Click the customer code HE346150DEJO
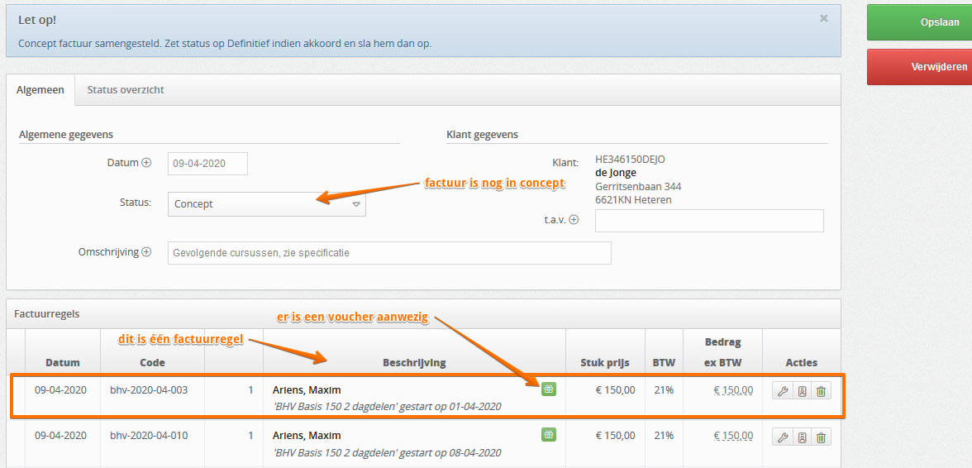Viewport: 972px width, 468px height. (630, 160)
